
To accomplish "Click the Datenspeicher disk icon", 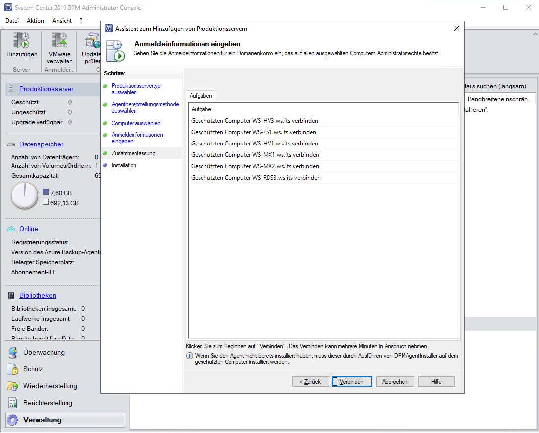I will 11,144.
